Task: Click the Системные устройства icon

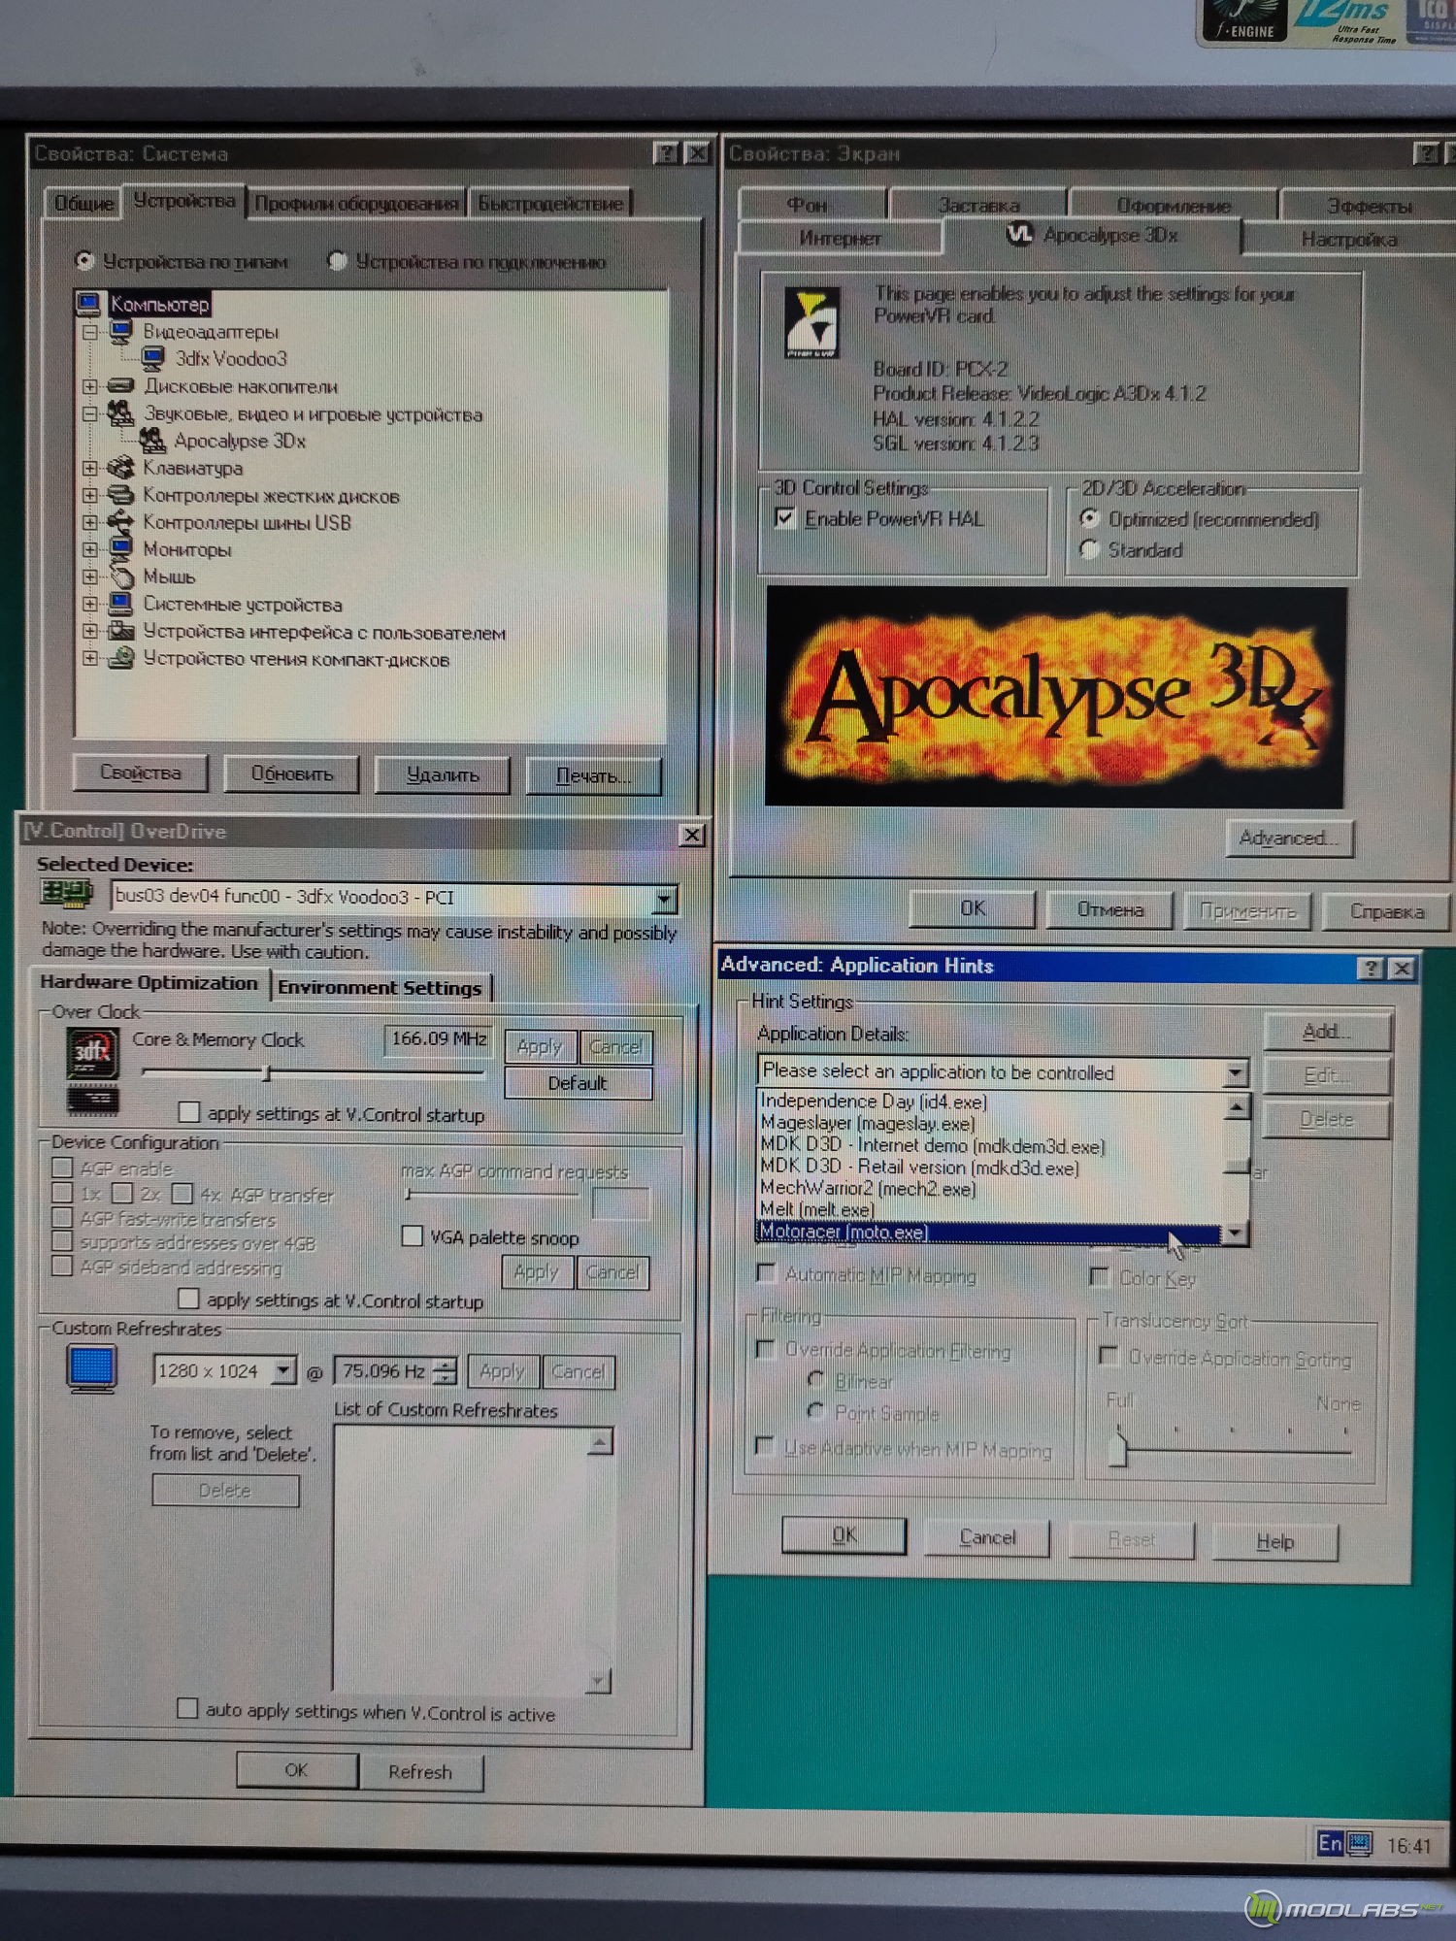Action: point(121,604)
